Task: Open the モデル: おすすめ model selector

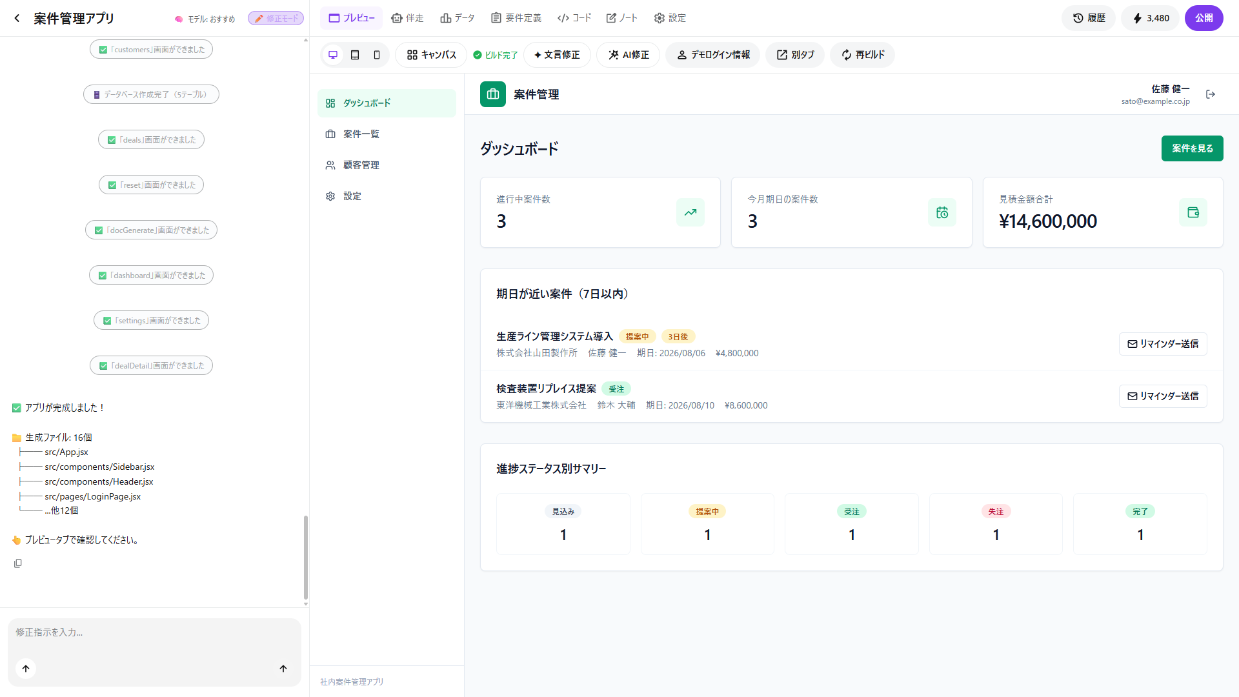Action: point(205,19)
